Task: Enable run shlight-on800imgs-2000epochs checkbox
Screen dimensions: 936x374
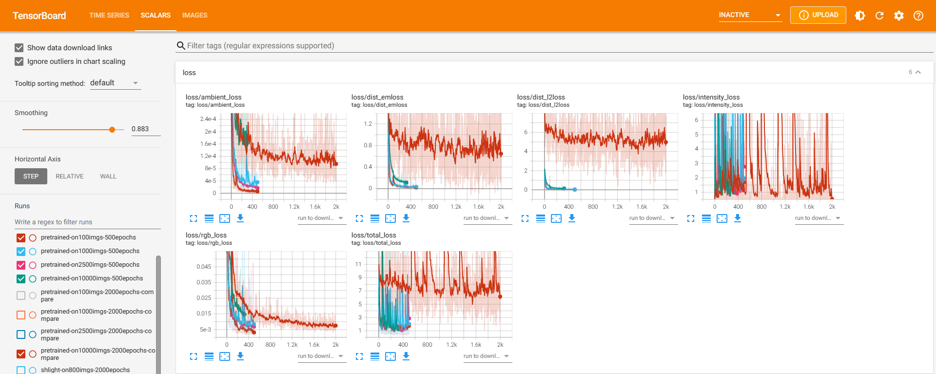Action: (21, 370)
